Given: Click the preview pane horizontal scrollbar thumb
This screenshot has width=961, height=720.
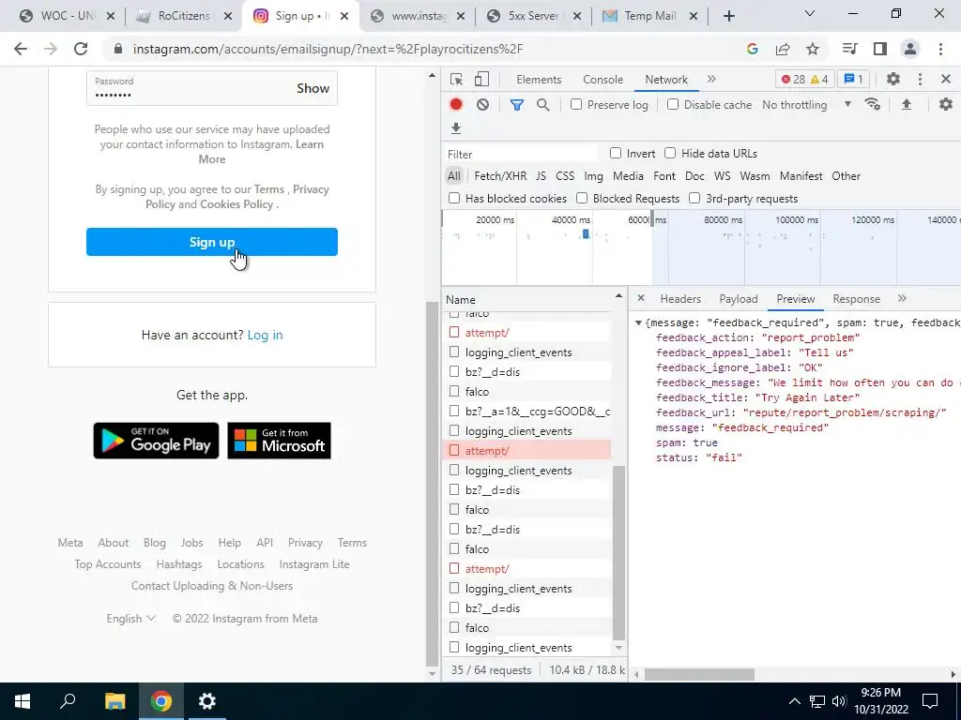Looking at the screenshot, I should point(699,674).
